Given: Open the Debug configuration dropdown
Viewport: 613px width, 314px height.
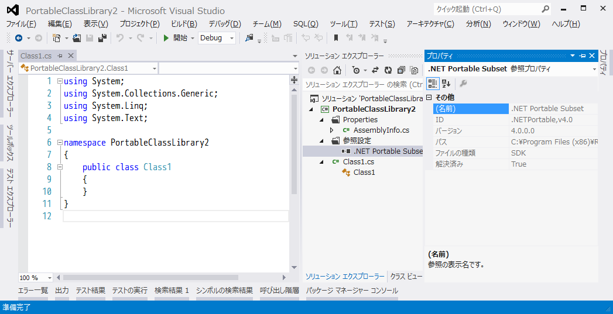Looking at the screenshot, I should pos(232,38).
